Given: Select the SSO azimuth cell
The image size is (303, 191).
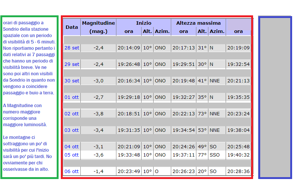Looking at the screenshot, I should 217,155.
